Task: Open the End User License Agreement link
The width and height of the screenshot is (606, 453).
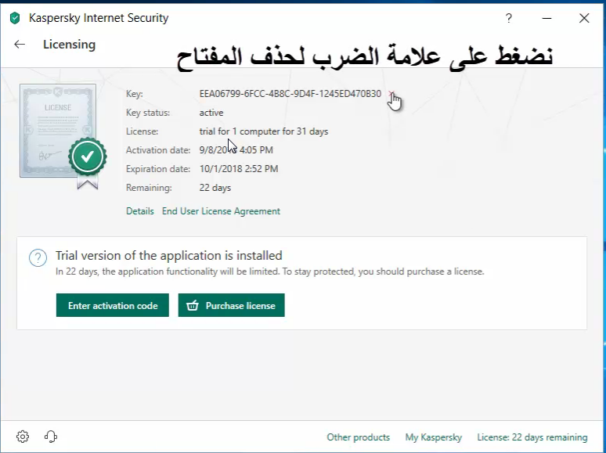Action: pyautogui.click(x=221, y=211)
